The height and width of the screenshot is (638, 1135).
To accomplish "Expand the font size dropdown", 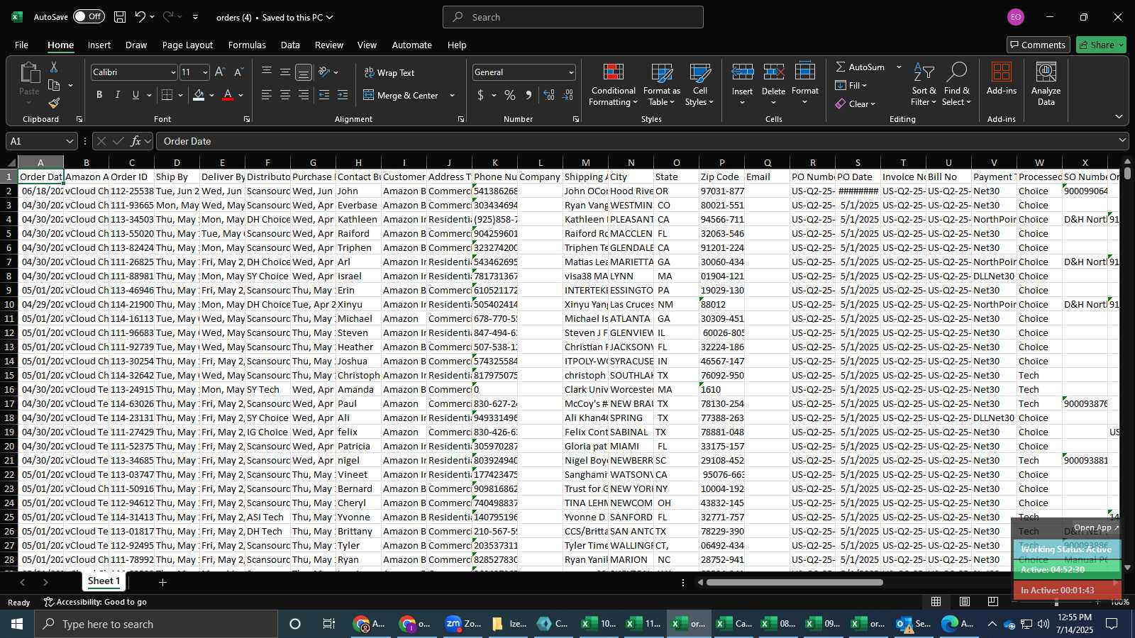I will [205, 72].
